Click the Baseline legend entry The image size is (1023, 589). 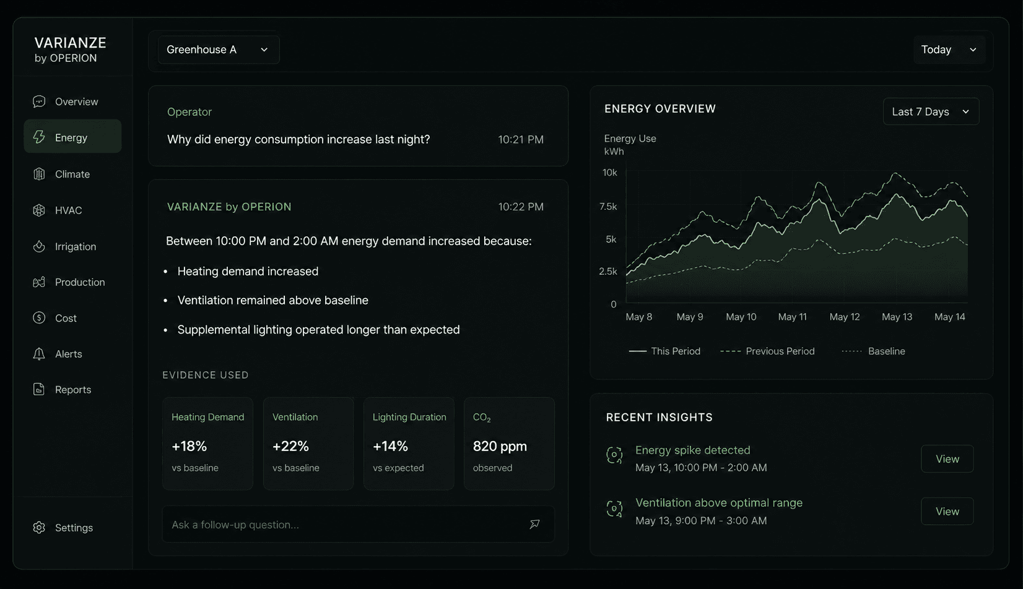[873, 351]
